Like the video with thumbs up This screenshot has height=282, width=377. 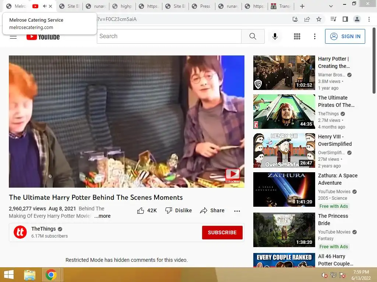[140, 210]
